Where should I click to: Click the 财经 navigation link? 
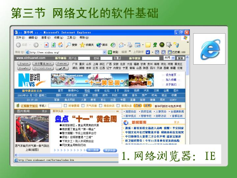click(x=87, y=91)
